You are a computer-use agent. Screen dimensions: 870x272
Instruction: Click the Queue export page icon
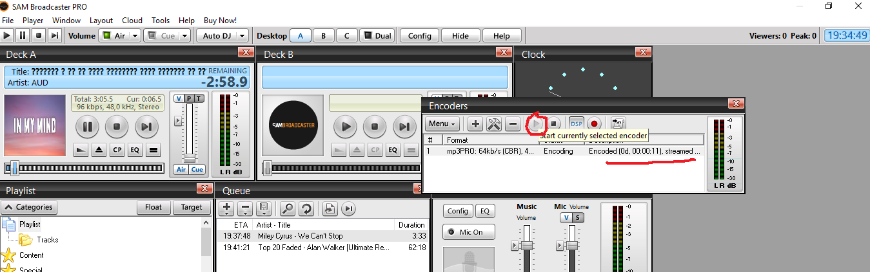[x=330, y=208]
